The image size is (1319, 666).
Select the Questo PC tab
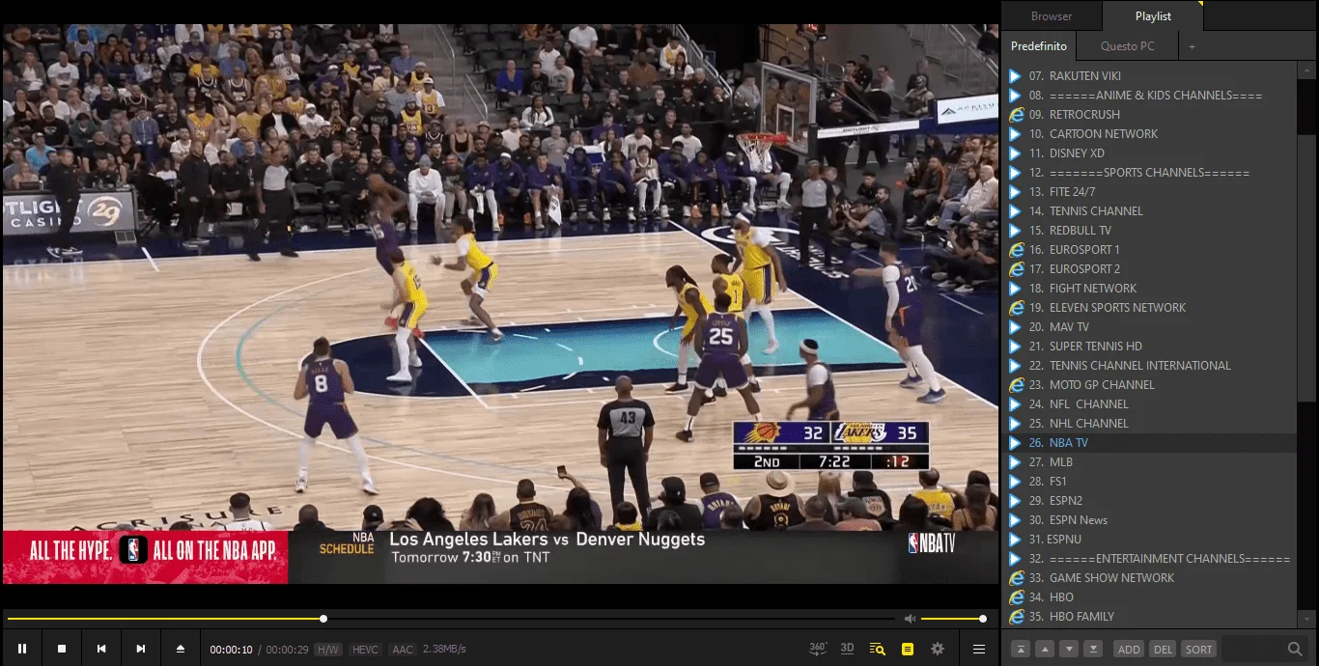[x=1128, y=46]
